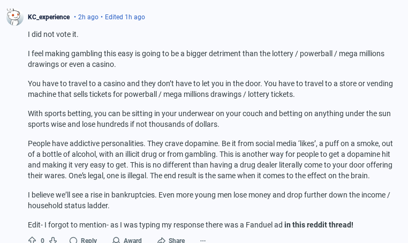Image resolution: width=408 pixels, height=243 pixels.
Task: Click the word "Fanduel" in the edit note
Action: pos(258,225)
